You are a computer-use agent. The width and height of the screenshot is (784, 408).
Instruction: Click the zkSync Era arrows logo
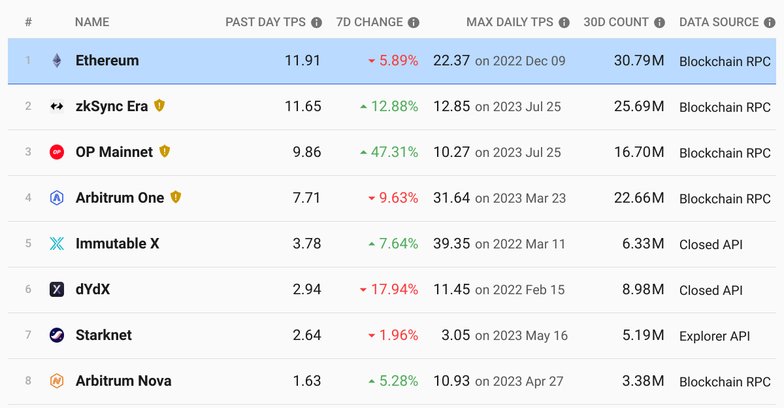click(57, 107)
